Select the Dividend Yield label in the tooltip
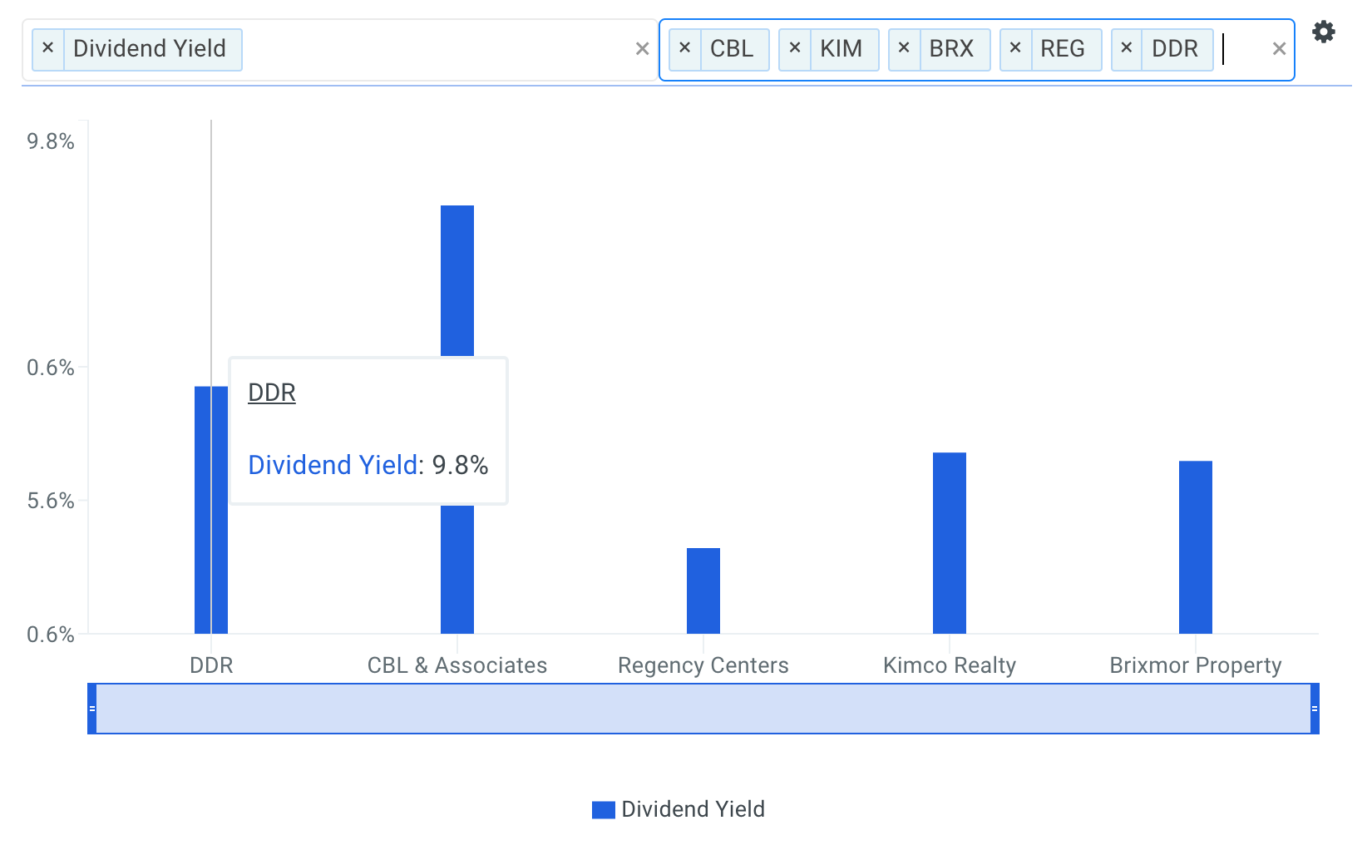This screenshot has width=1372, height=850. pos(333,465)
